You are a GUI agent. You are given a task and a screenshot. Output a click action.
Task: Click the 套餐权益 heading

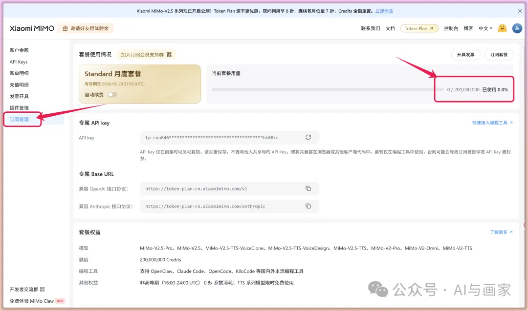tap(89, 232)
